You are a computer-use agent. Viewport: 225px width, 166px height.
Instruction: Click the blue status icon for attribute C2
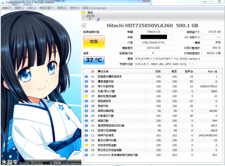point(86,136)
